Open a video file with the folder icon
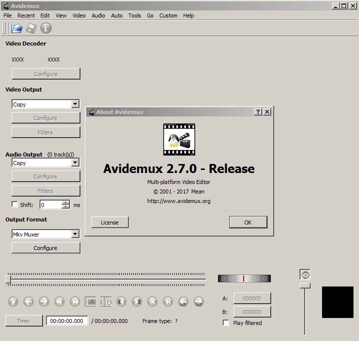Viewport: 359px width, 341px height. pyautogui.click(x=16, y=28)
